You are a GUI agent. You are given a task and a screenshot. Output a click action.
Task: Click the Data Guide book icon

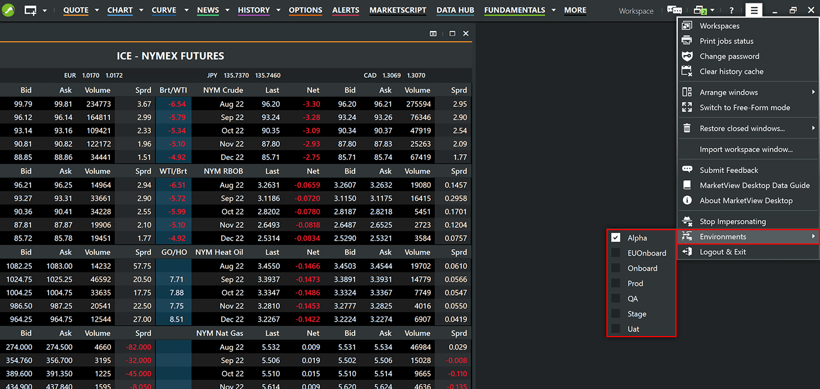pyautogui.click(x=687, y=185)
